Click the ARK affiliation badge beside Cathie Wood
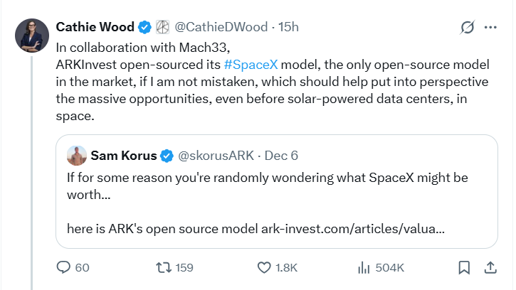516x290 pixels. [x=162, y=27]
